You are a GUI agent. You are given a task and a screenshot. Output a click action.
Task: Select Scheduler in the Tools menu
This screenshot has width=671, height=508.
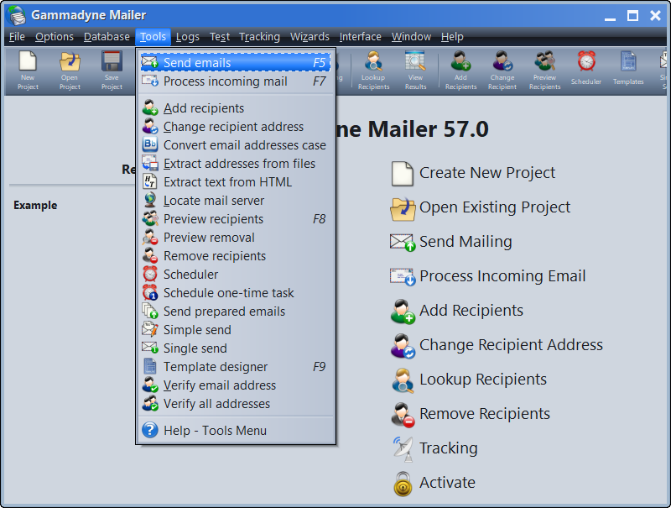pyautogui.click(x=236, y=274)
